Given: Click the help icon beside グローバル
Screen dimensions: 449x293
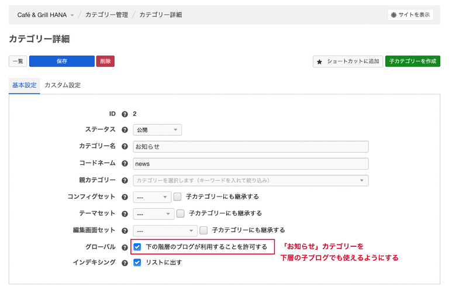Looking at the screenshot, I should point(125,247).
